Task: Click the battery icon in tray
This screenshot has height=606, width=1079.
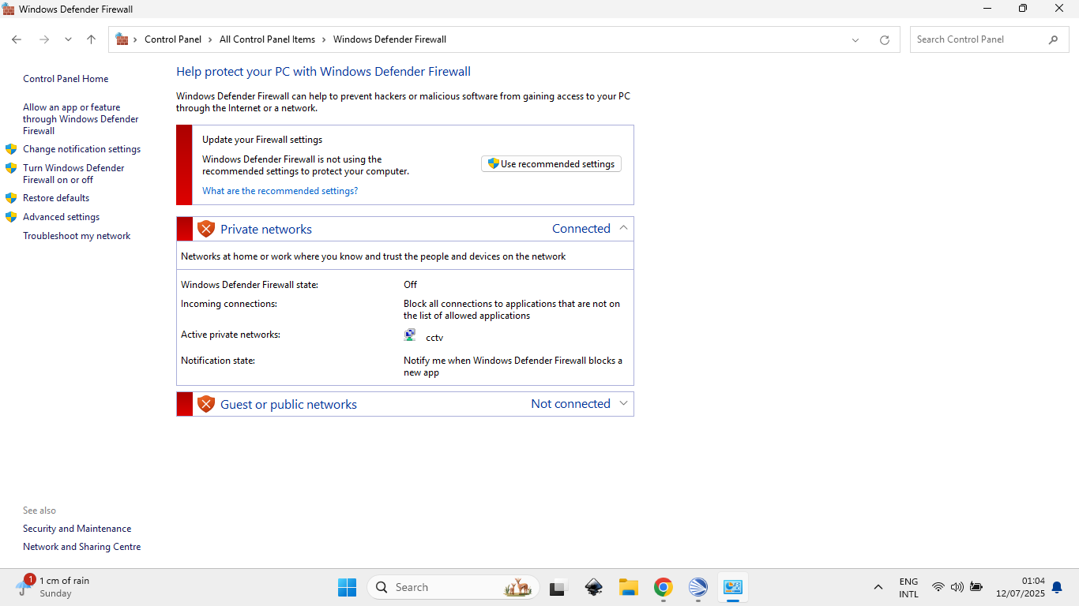Action: (976, 587)
